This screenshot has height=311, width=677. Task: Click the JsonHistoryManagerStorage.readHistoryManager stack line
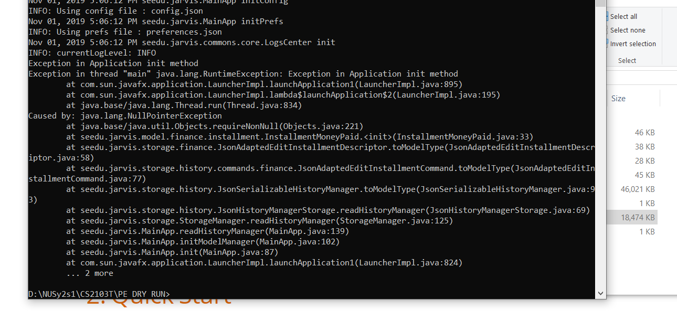[x=329, y=210]
